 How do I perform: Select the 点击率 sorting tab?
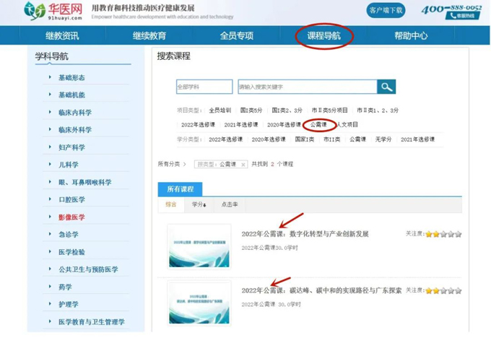[x=230, y=204]
